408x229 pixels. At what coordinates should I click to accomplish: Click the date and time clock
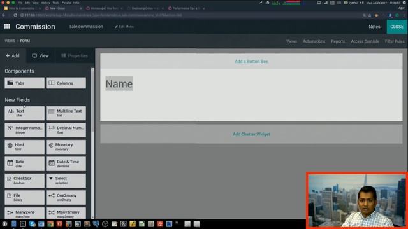[x=383, y=3]
